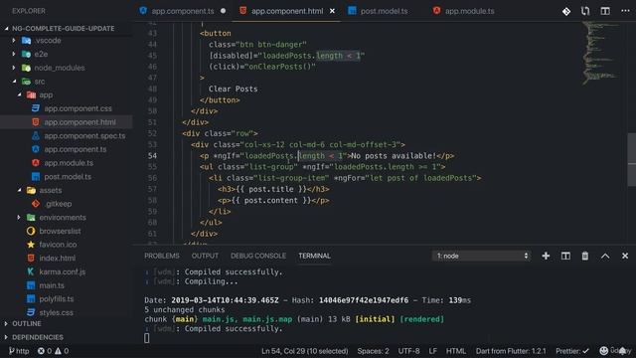Change indentation via 'Spaces: 2'
Viewport: 636px width, 358px height.
(x=373, y=351)
